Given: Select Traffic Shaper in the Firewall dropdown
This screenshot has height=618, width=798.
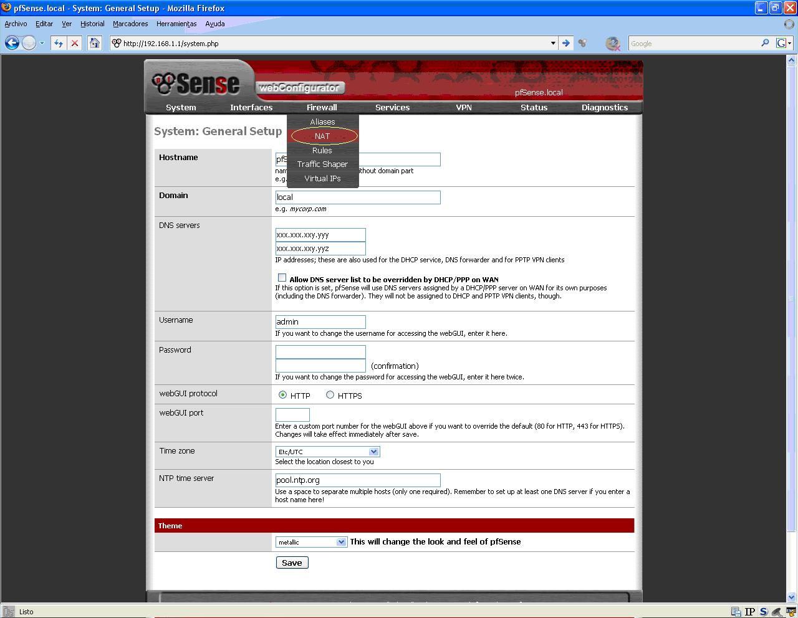Looking at the screenshot, I should pos(322,164).
